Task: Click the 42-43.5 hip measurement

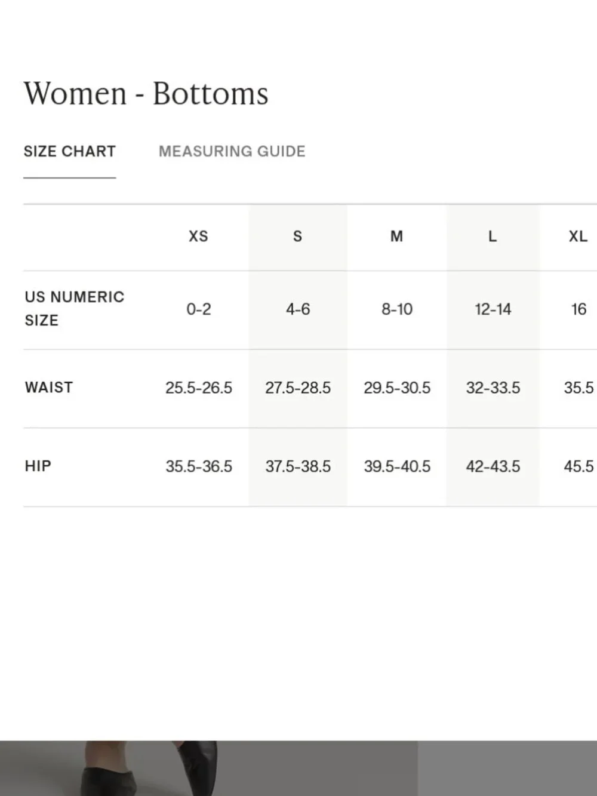Action: point(493,466)
